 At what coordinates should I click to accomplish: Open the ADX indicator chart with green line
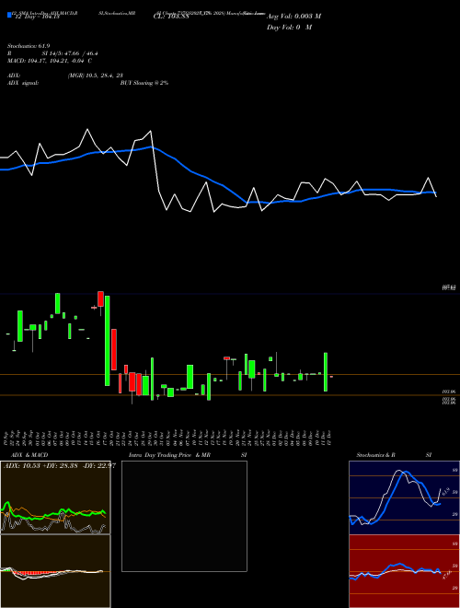[55, 497]
